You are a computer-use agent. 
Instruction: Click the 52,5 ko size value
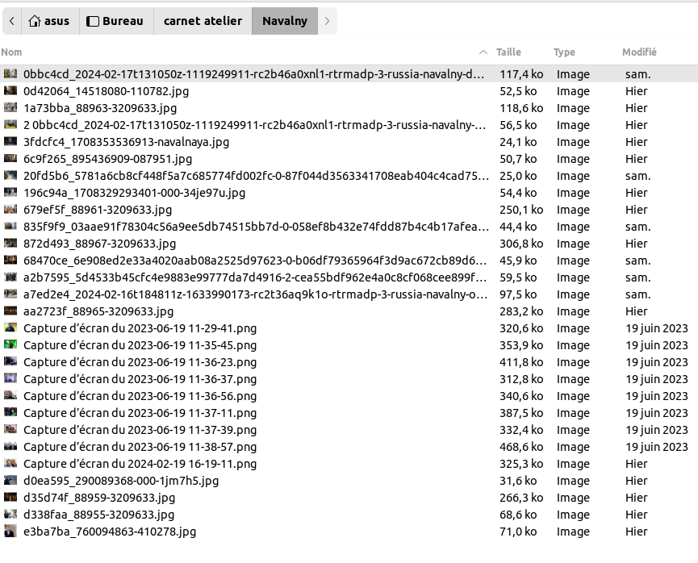pyautogui.click(x=518, y=91)
